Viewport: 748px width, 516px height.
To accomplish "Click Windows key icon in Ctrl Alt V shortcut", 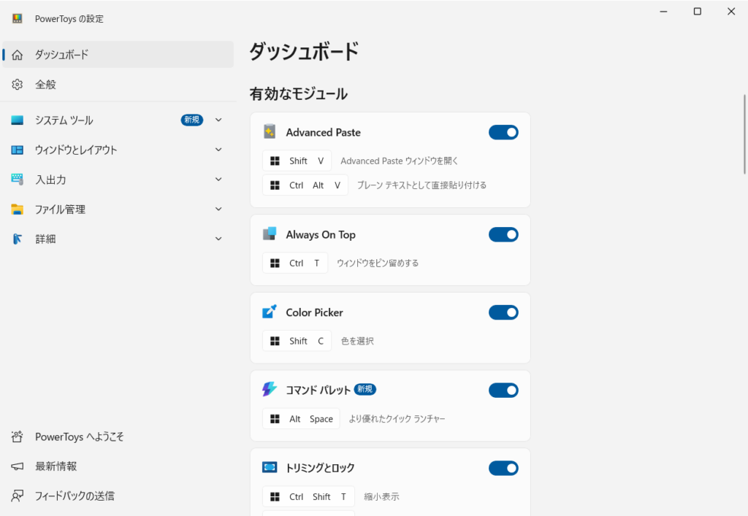I will [275, 185].
